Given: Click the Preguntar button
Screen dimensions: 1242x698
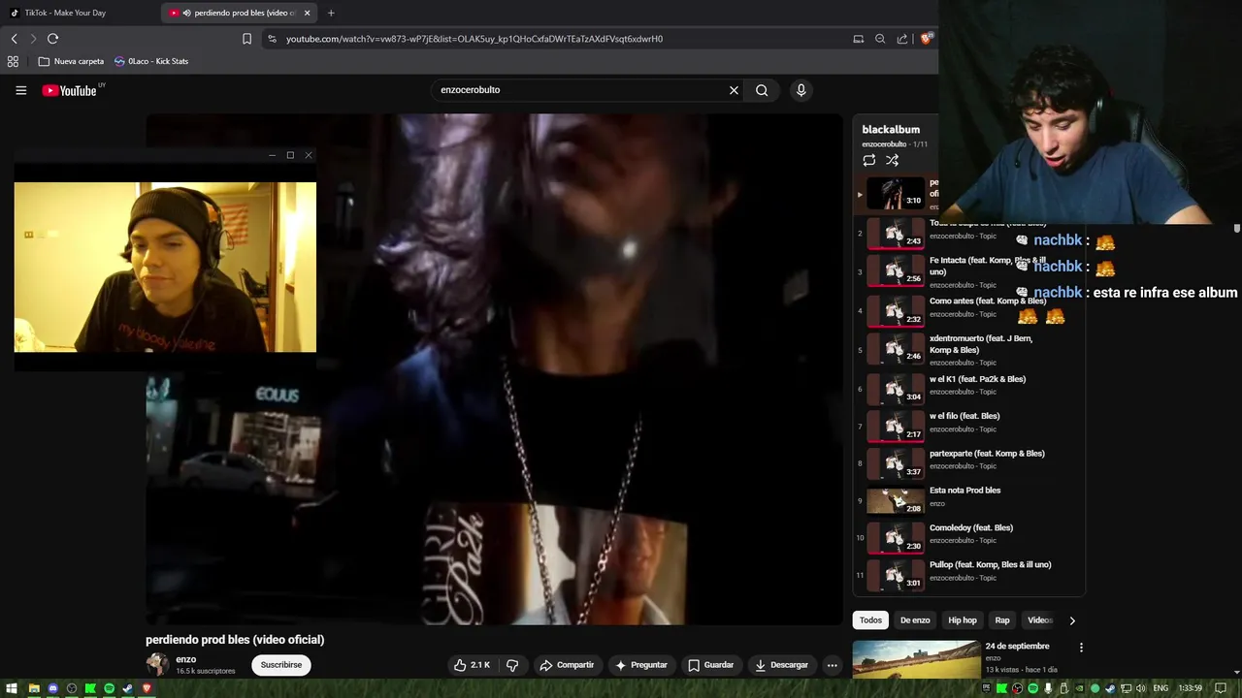Looking at the screenshot, I should coord(641,665).
